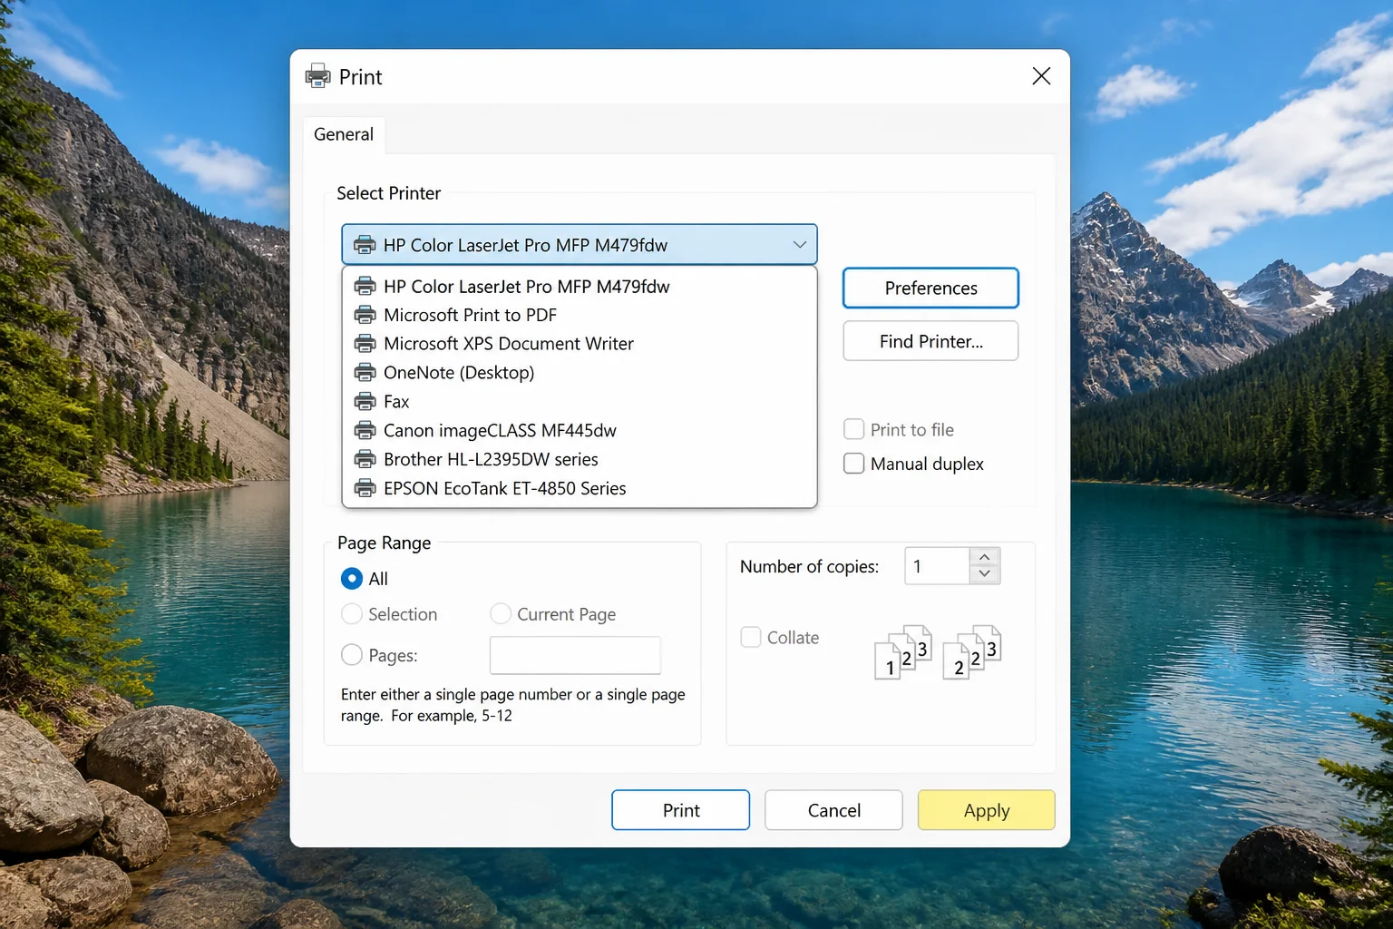Click printer icon of HP entry in open list

365,287
